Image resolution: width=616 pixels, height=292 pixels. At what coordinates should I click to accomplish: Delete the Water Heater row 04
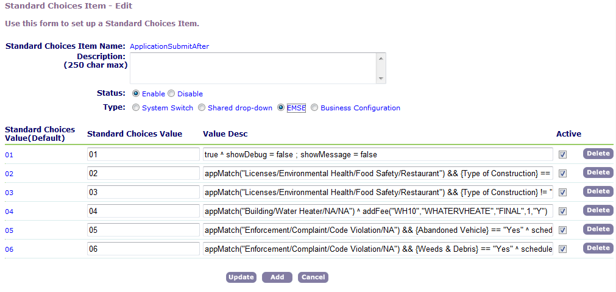click(598, 210)
